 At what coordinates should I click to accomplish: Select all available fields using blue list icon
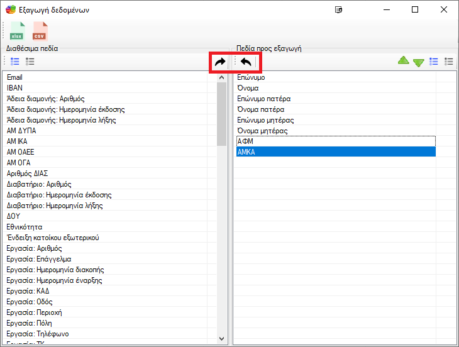tap(15, 62)
